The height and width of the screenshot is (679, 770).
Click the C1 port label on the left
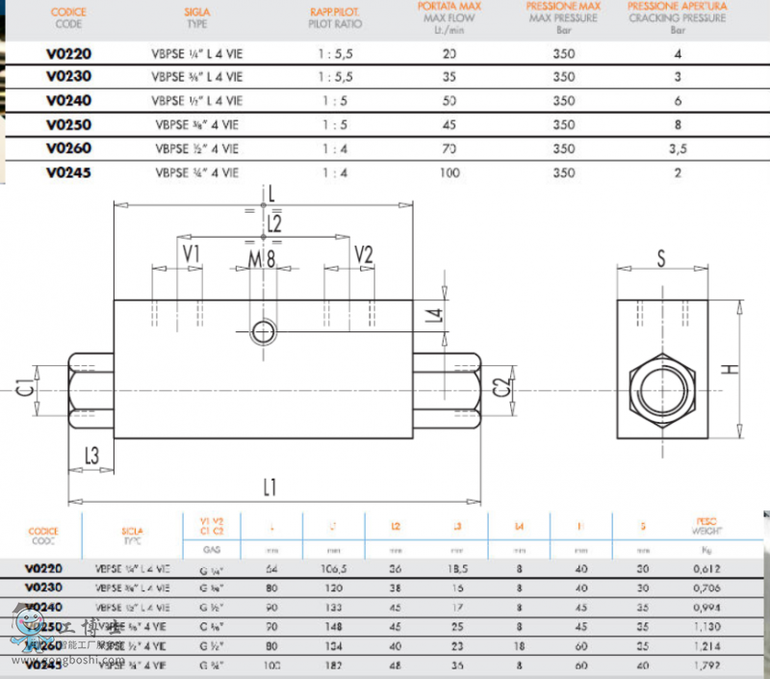tap(25, 389)
